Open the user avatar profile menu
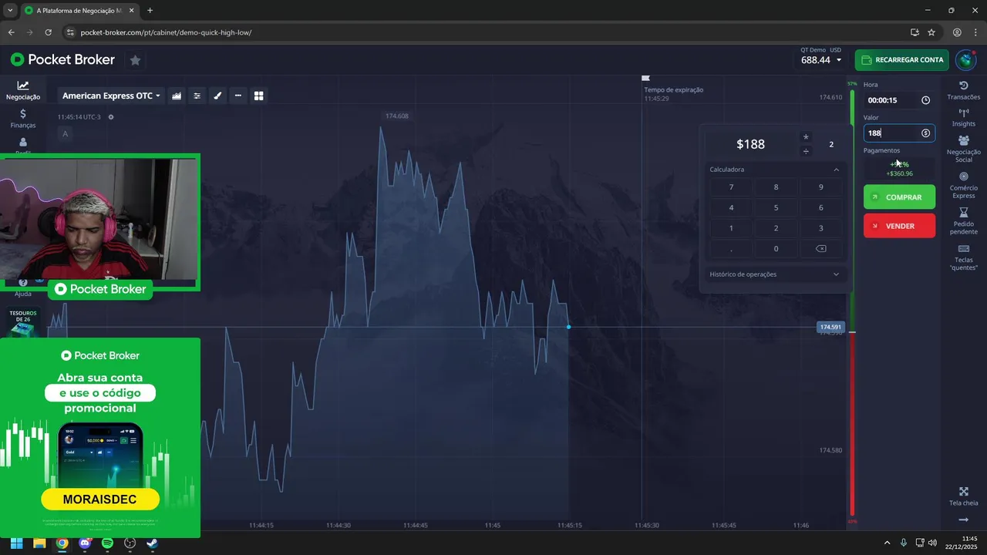The height and width of the screenshot is (555, 987). point(965,60)
